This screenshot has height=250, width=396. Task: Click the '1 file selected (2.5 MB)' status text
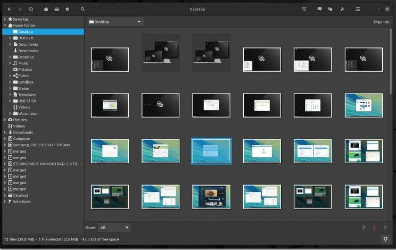59,239
